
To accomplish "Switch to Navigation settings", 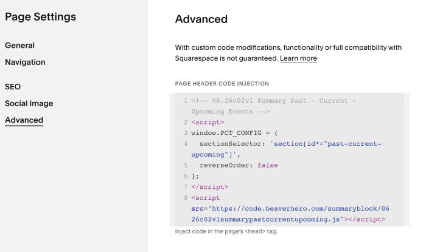I will pyautogui.click(x=25, y=62).
